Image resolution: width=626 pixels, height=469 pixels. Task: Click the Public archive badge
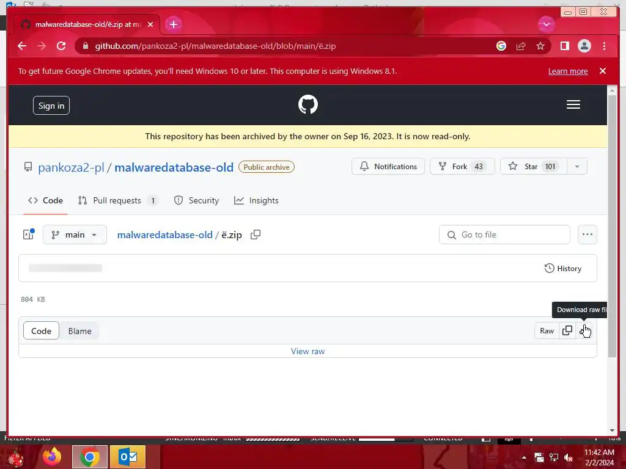(x=267, y=167)
